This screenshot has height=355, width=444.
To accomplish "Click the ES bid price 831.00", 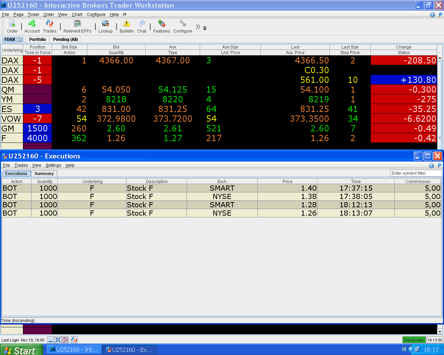I will [116, 109].
